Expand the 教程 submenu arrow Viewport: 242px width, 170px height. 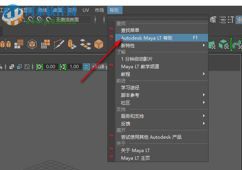204,74
